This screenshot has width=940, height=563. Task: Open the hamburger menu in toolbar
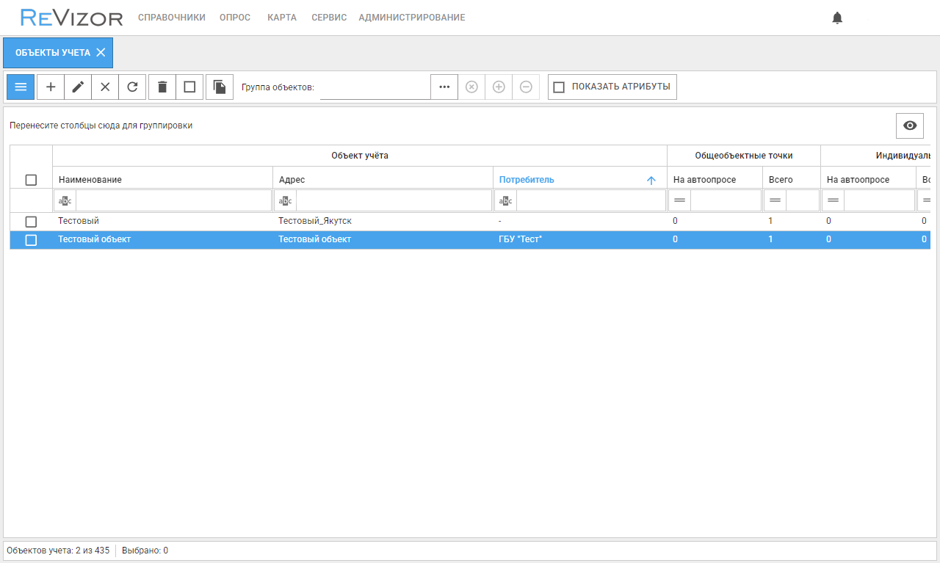(21, 87)
